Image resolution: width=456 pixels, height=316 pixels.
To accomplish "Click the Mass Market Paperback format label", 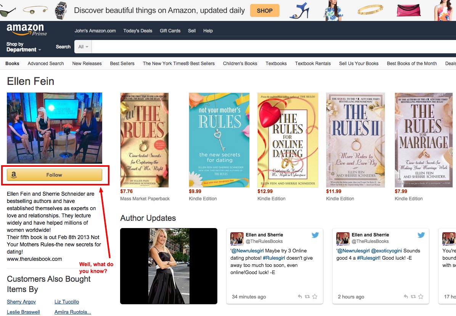I will point(145,199).
